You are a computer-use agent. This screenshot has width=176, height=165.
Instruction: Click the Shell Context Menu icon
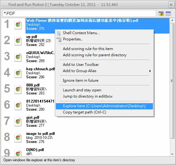pos(59,33)
